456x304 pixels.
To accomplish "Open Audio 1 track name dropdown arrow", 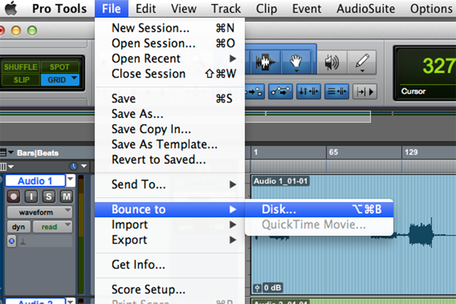I will 71,180.
